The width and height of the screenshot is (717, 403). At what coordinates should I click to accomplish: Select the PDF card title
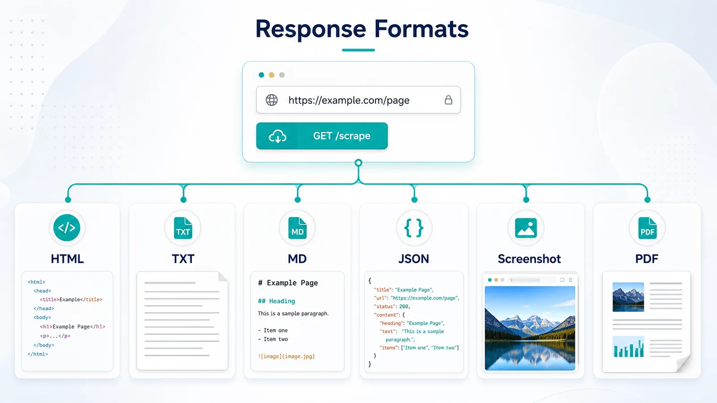click(647, 259)
